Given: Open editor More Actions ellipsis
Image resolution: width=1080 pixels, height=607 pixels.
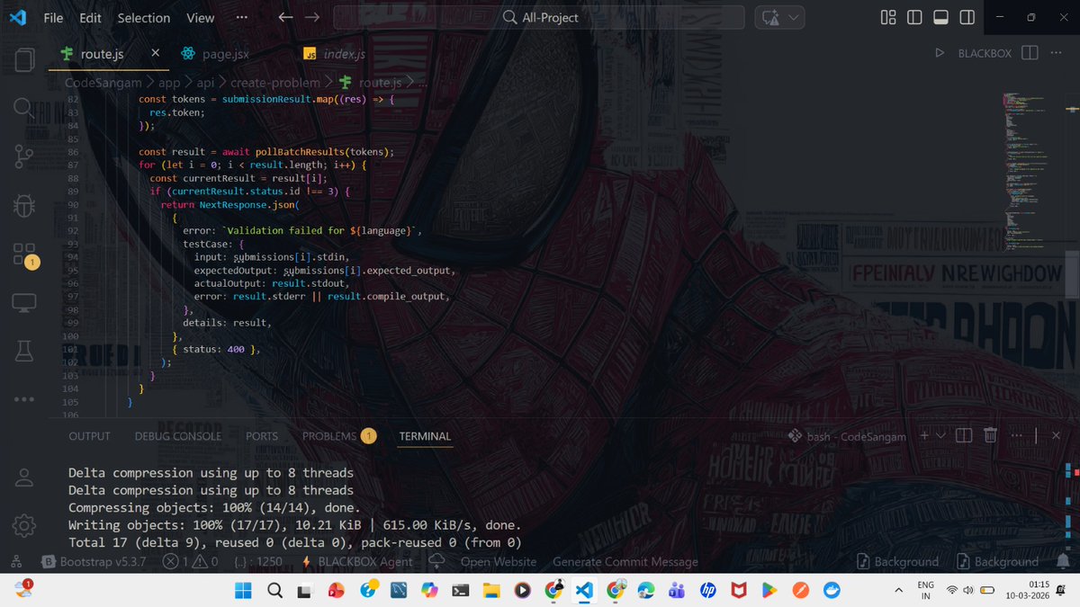Looking at the screenshot, I should click(1056, 53).
